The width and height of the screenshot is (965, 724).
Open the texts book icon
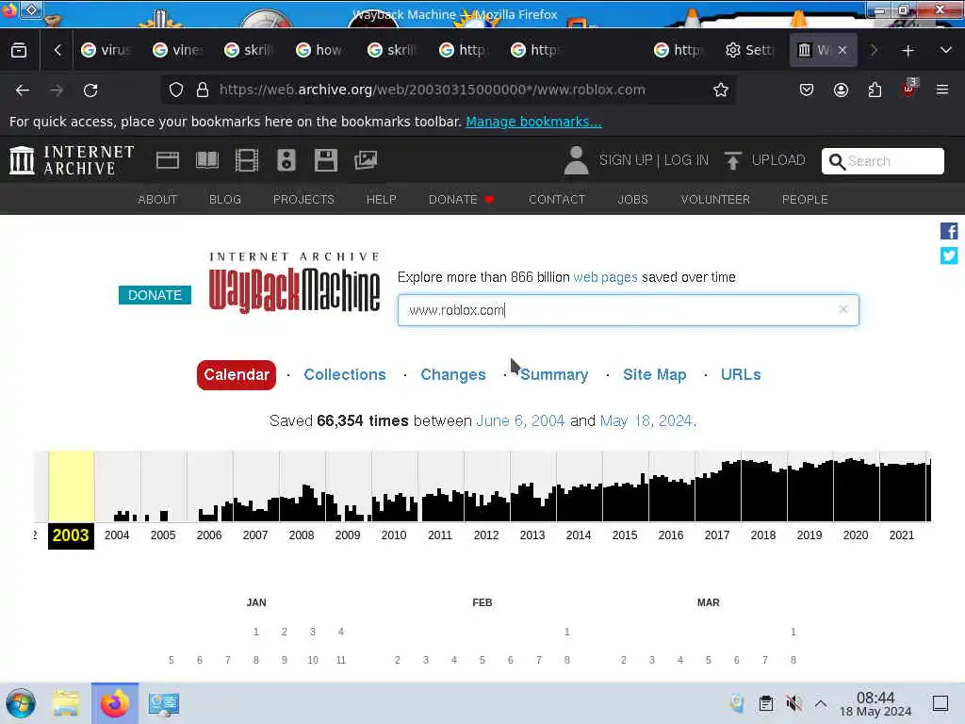(x=206, y=160)
